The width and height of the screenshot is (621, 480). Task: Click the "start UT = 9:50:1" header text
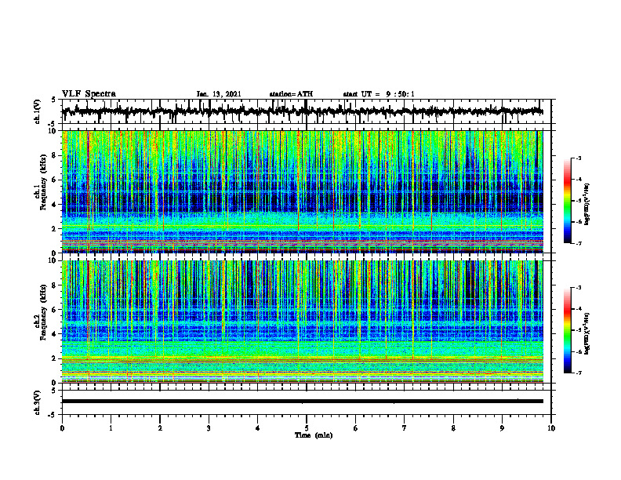click(x=379, y=94)
